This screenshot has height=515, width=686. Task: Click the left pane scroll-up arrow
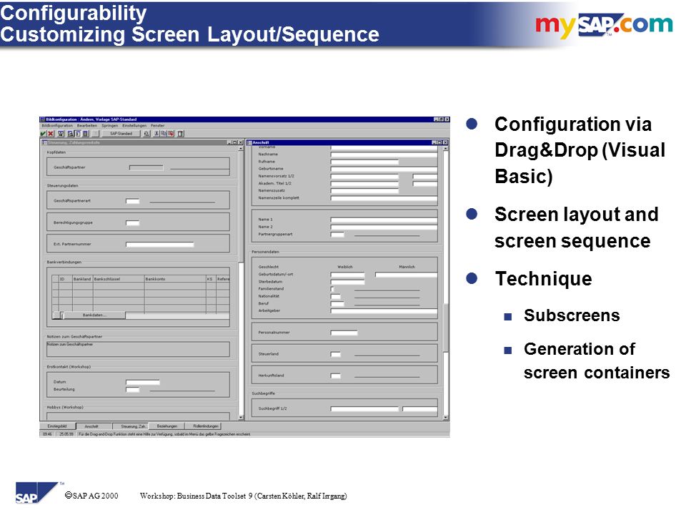coord(241,149)
